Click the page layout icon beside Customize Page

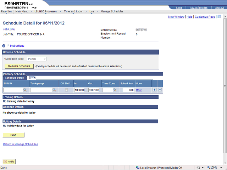point(219,17)
